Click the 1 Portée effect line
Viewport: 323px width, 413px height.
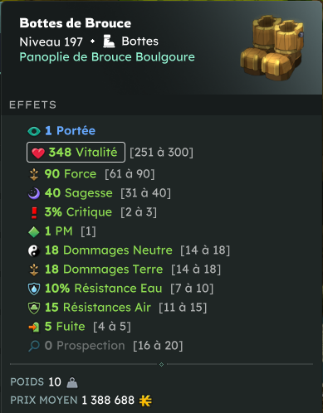(61, 131)
